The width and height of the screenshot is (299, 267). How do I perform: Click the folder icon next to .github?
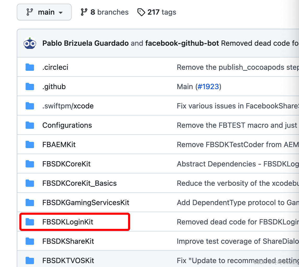click(x=30, y=86)
